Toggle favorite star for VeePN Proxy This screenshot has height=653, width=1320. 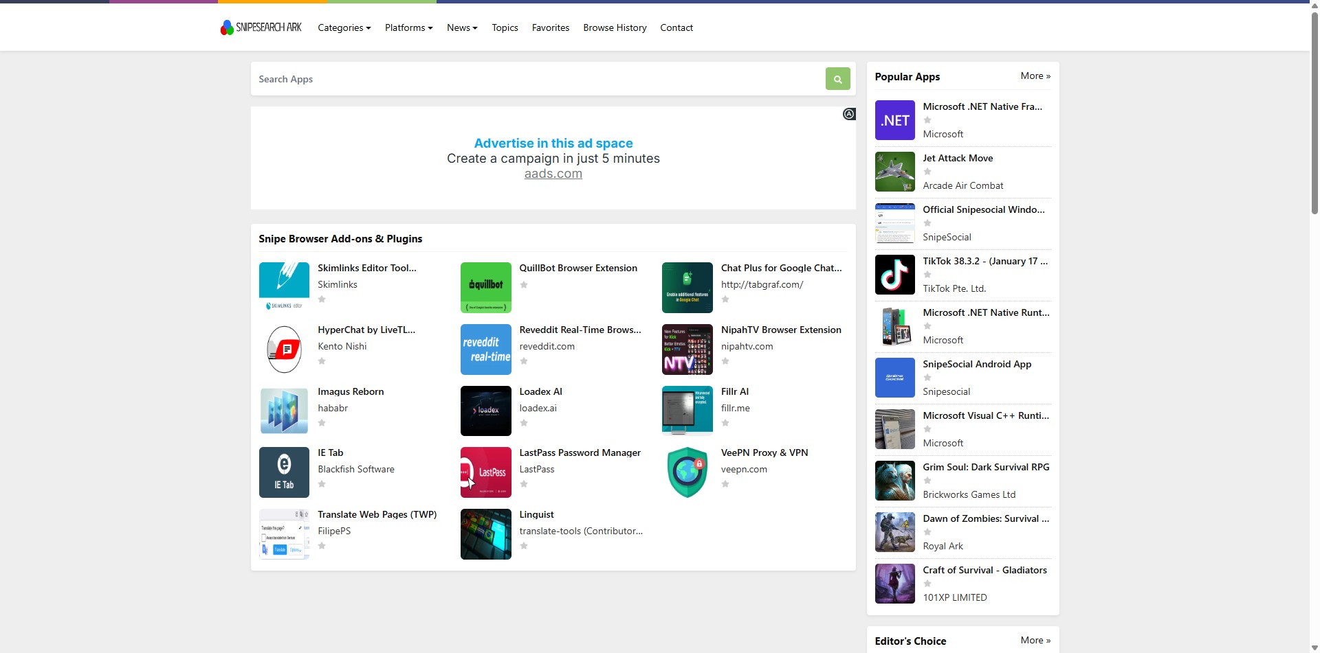pos(725,483)
